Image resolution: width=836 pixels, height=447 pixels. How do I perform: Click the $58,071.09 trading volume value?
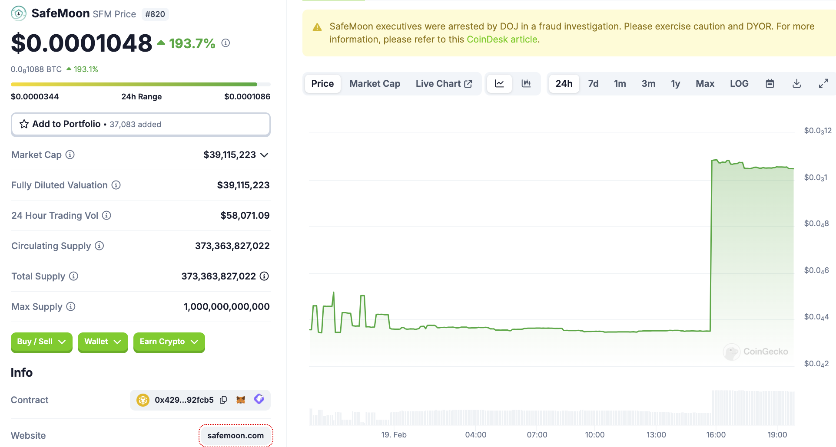point(245,216)
